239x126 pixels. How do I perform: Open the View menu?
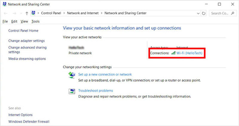pyautogui.click(x=24, y=22)
